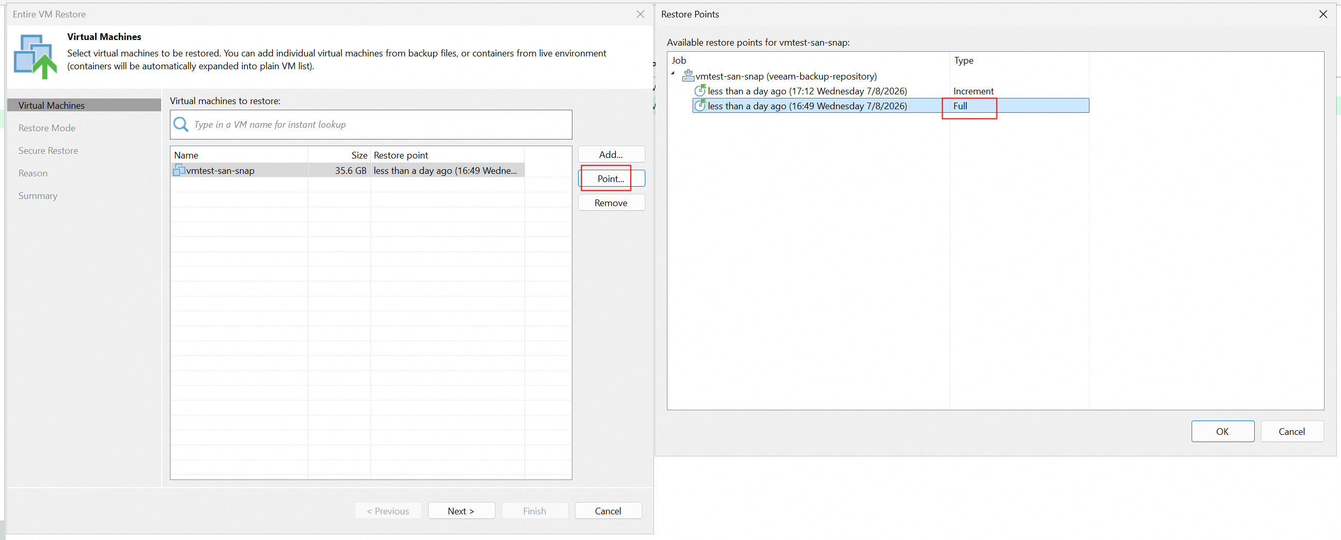This screenshot has height=540, width=1341.
Task: Focus the VM name instant lookup field
Action: [371, 124]
